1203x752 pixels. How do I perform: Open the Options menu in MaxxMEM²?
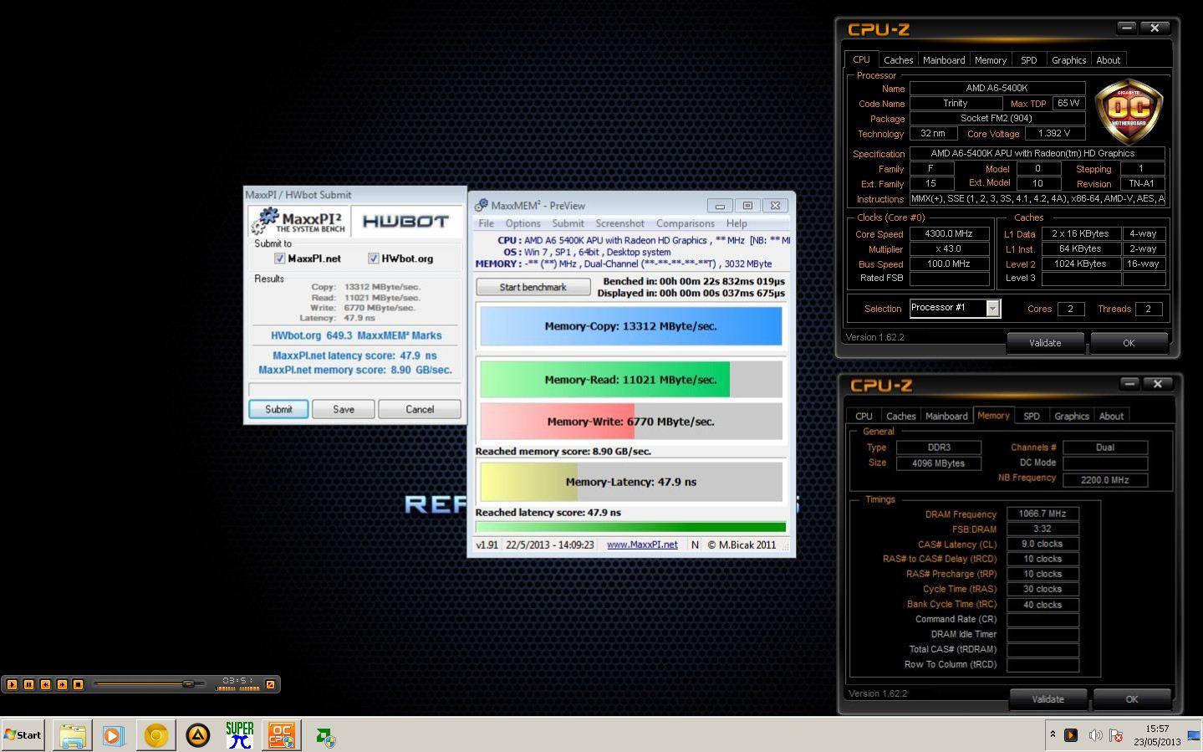pos(522,223)
